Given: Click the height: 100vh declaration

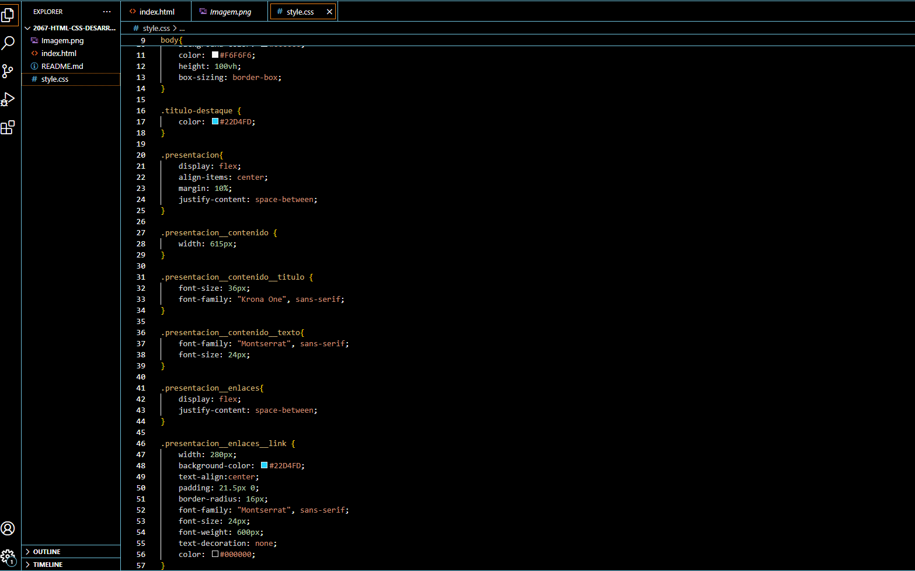Looking at the screenshot, I should pyautogui.click(x=210, y=66).
